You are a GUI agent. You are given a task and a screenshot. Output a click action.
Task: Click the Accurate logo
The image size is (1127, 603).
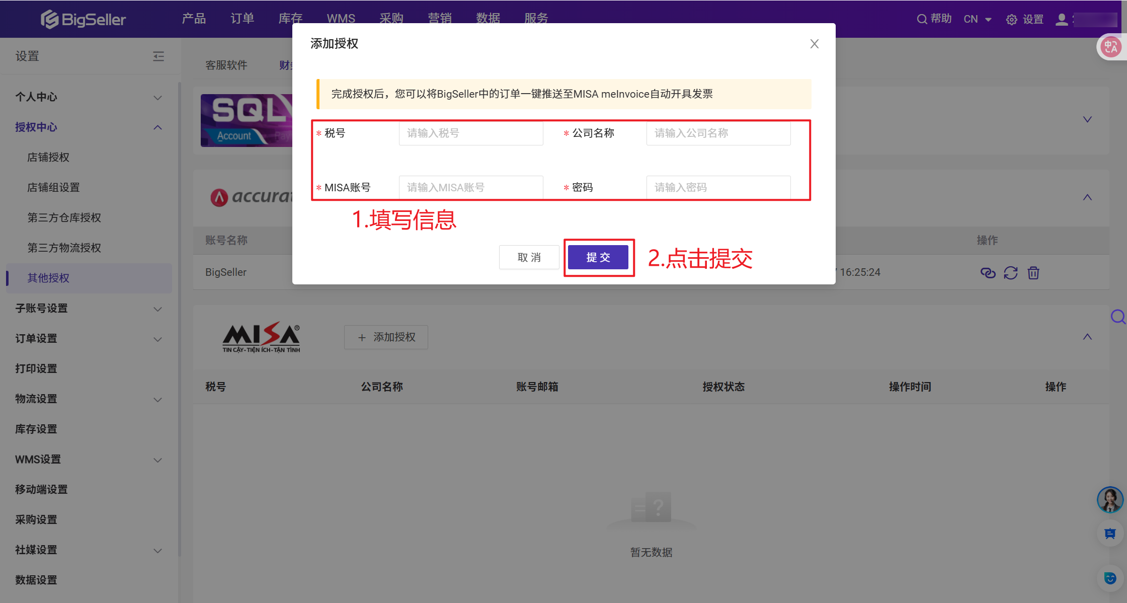click(x=251, y=196)
